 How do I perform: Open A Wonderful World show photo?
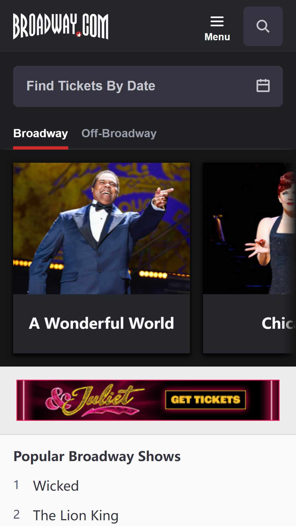point(101,228)
